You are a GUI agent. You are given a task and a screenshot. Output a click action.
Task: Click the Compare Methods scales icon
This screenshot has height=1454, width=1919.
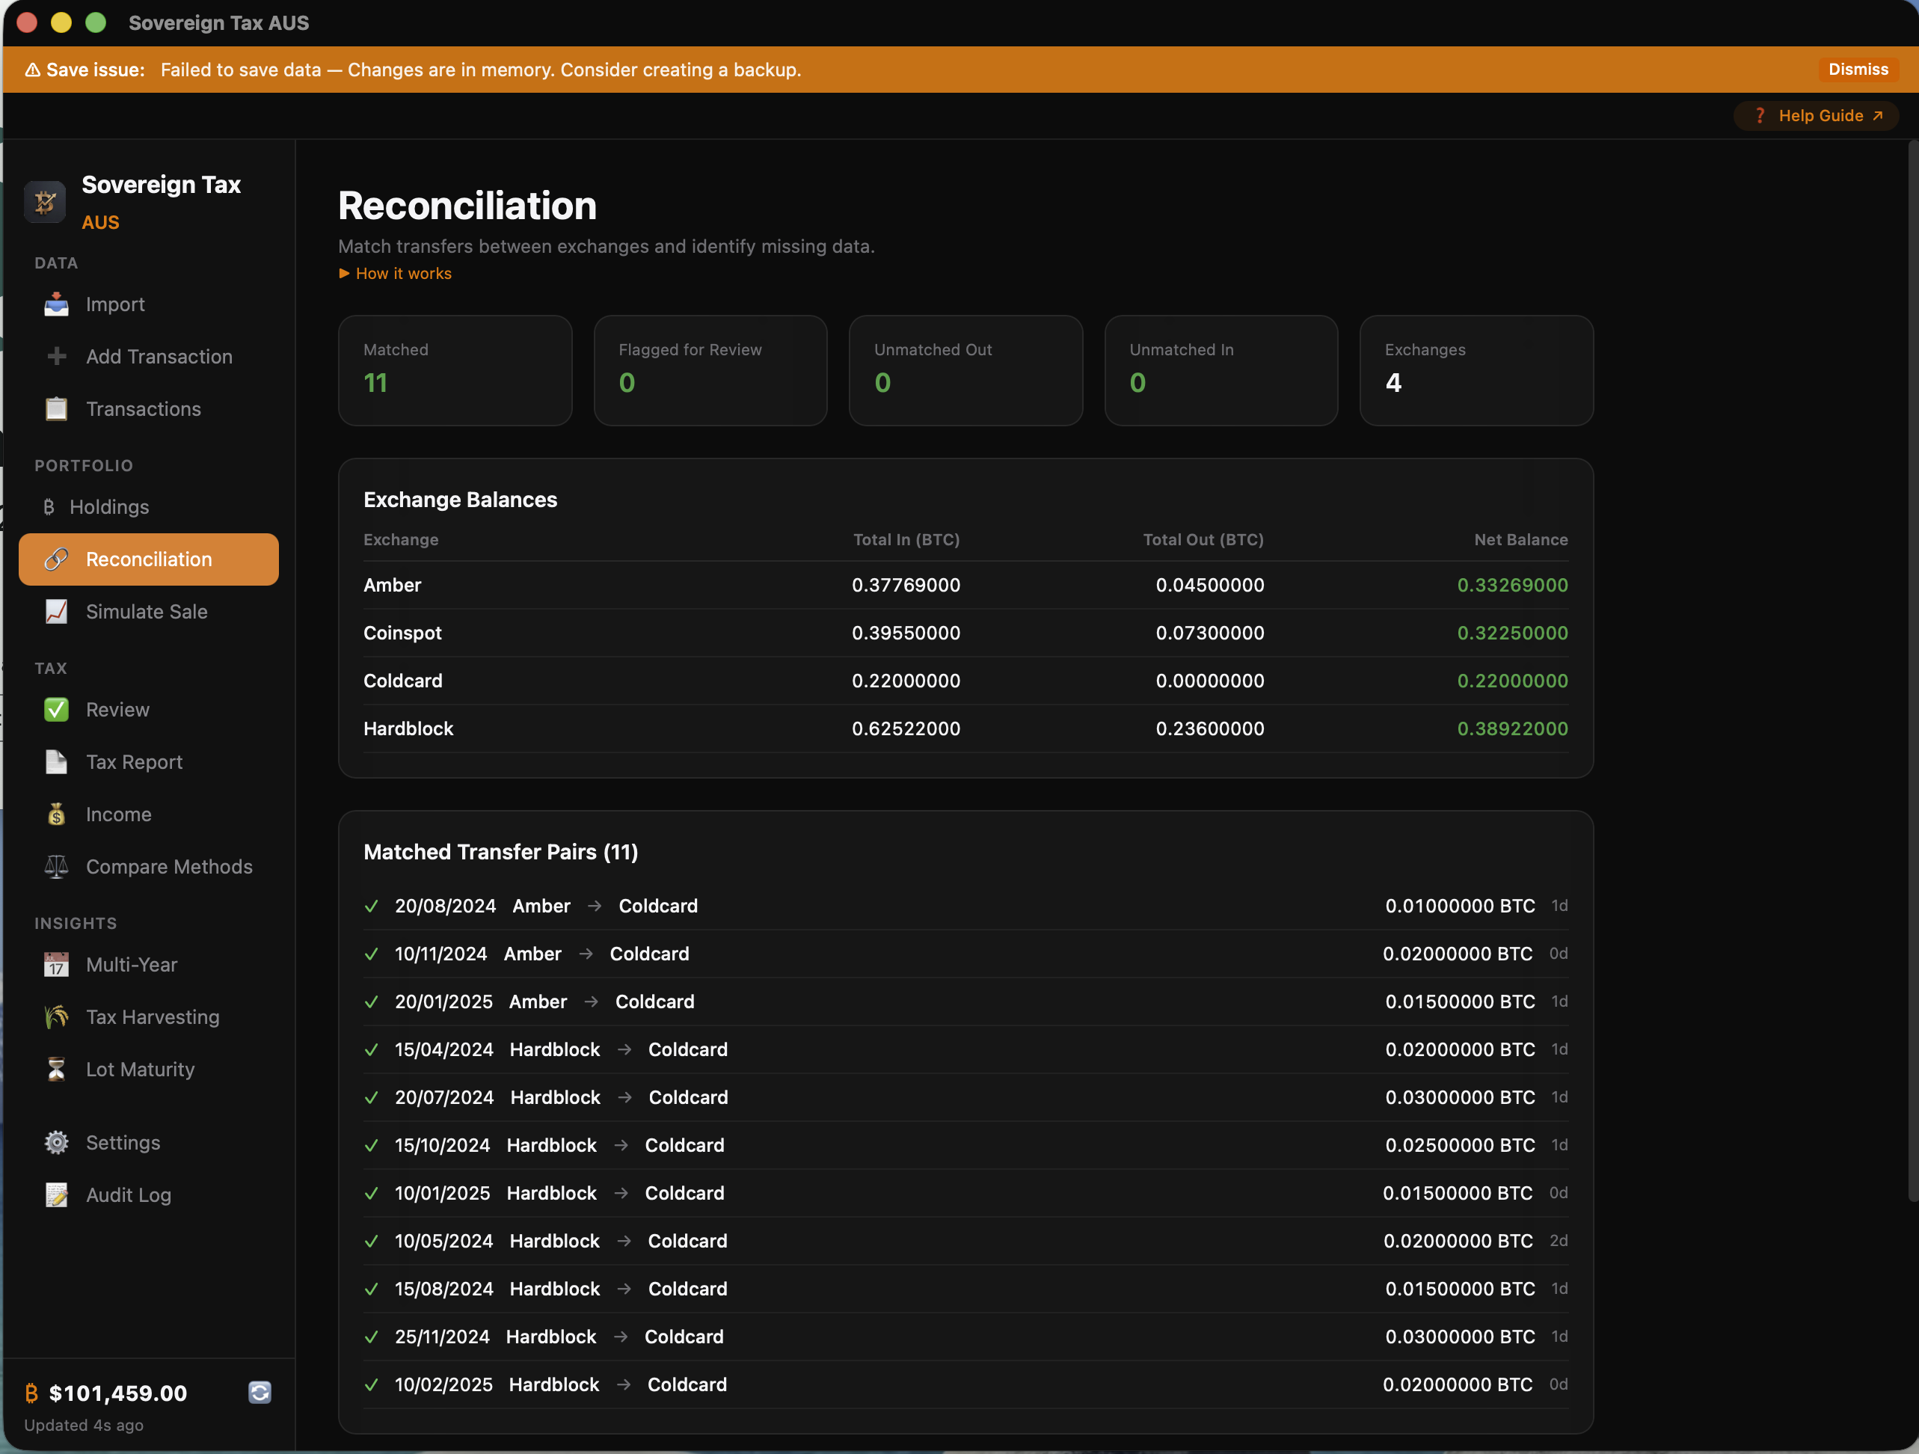click(55, 867)
